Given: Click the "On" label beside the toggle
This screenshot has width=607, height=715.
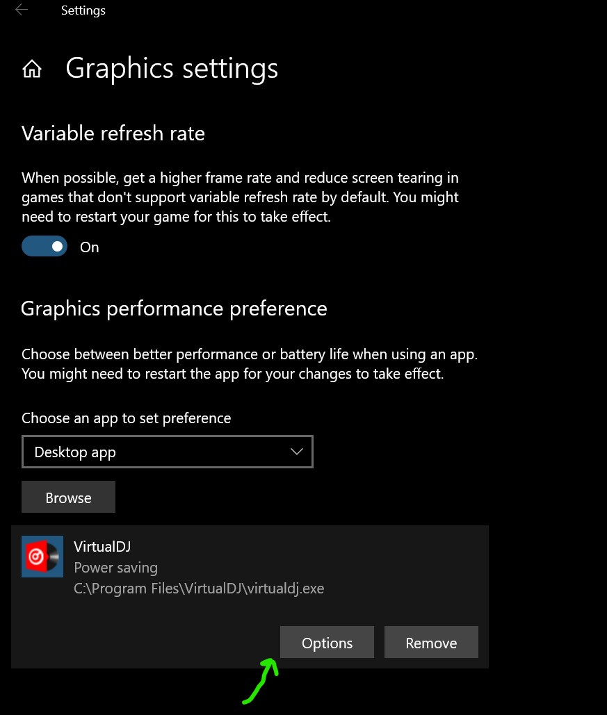Looking at the screenshot, I should pyautogui.click(x=90, y=247).
